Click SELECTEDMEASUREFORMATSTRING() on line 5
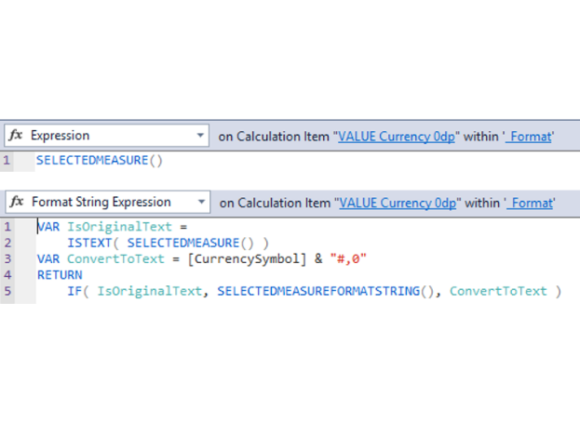 [x=325, y=291]
